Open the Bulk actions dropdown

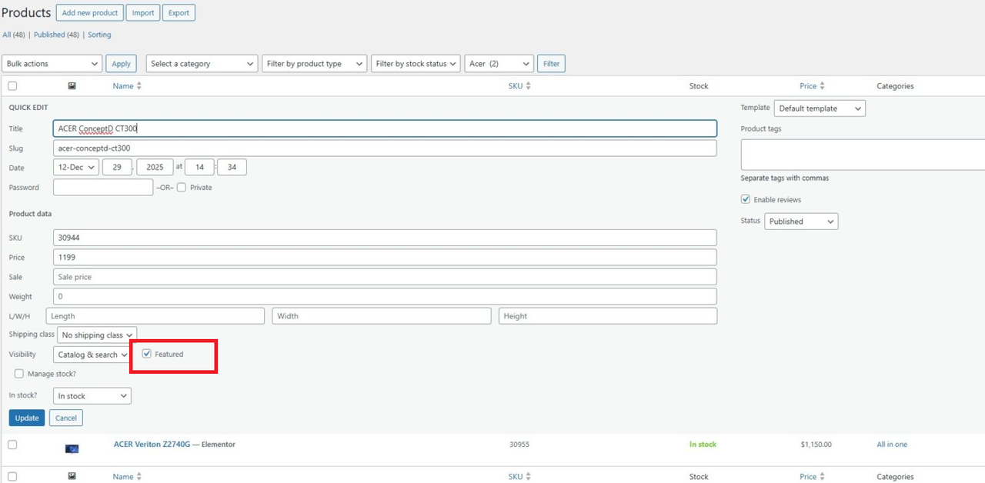pyautogui.click(x=52, y=64)
